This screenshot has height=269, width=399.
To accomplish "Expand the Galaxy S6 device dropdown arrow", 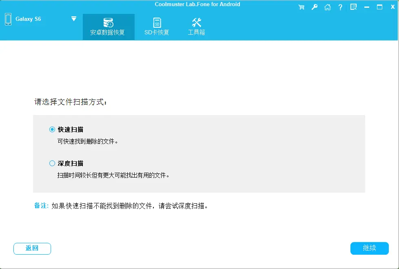I will (74, 19).
